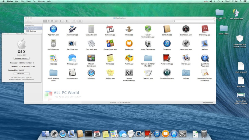Open the View menu
Image resolution: width=249 pixels, height=140 pixels.
coord(28,1)
